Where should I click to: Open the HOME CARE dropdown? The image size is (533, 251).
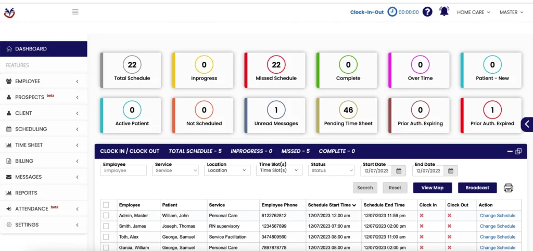pos(473,12)
